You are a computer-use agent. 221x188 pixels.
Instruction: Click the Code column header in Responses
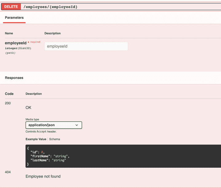9,94
